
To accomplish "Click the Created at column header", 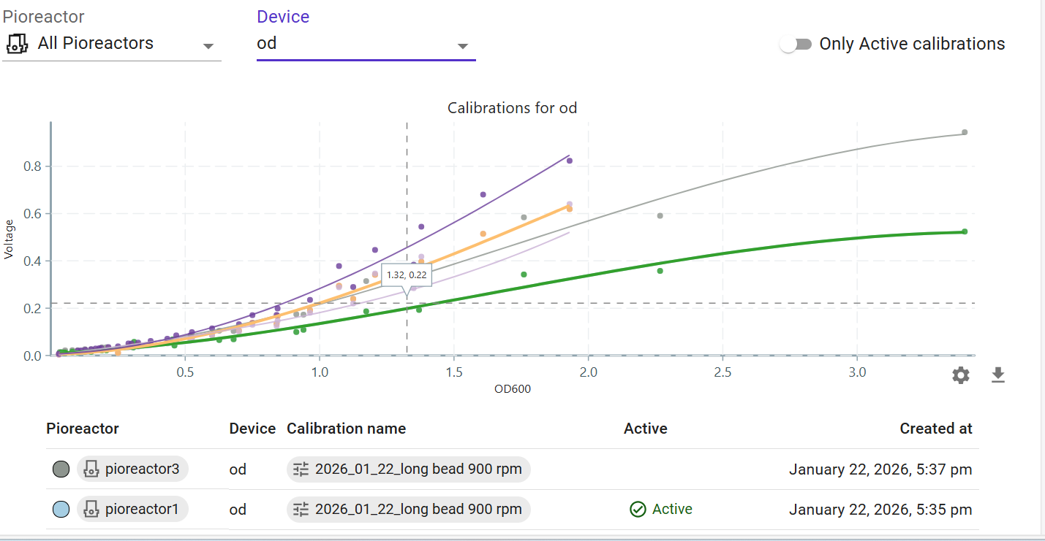I will [x=935, y=429].
